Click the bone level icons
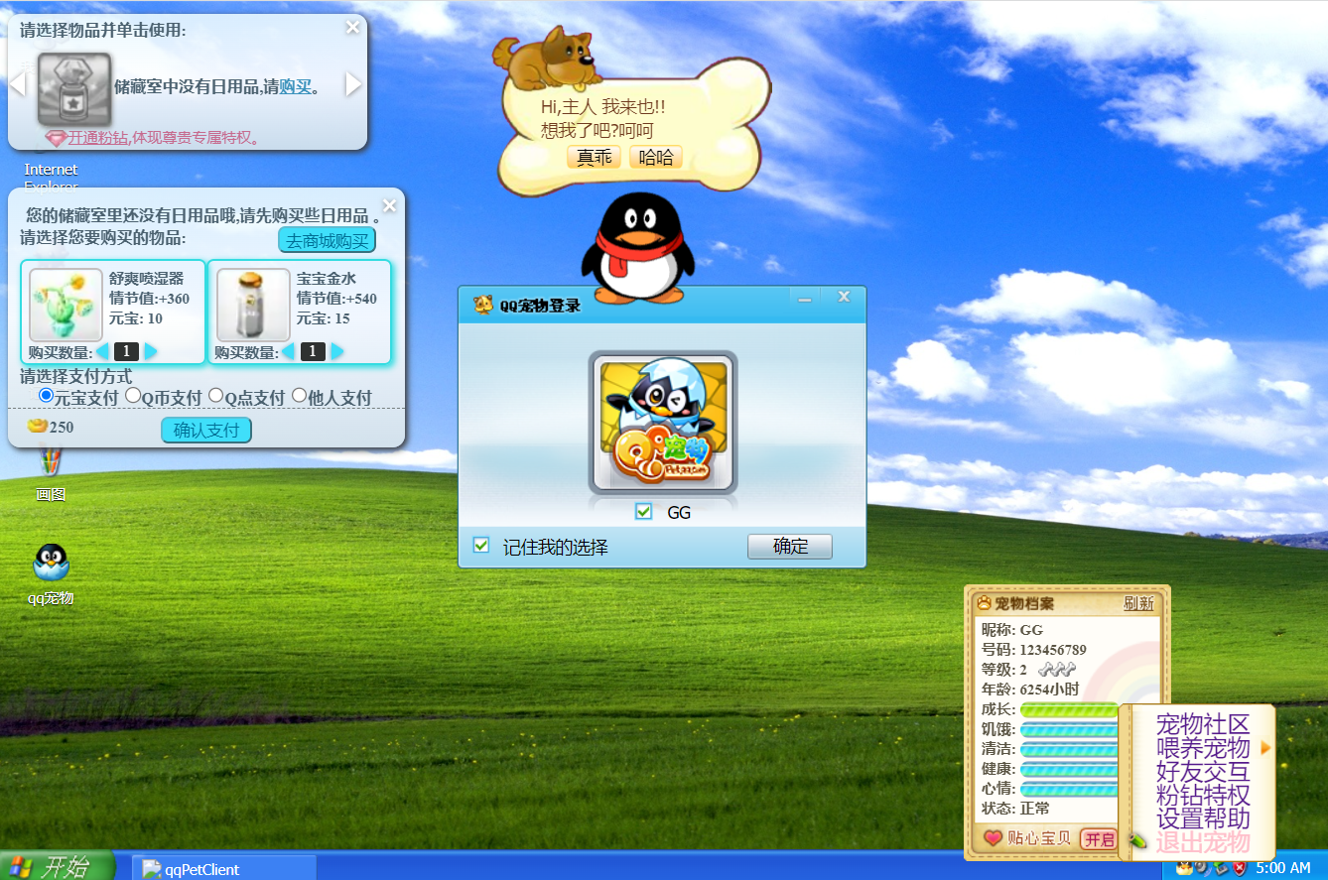Image resolution: width=1328 pixels, height=880 pixels. coord(1056,670)
